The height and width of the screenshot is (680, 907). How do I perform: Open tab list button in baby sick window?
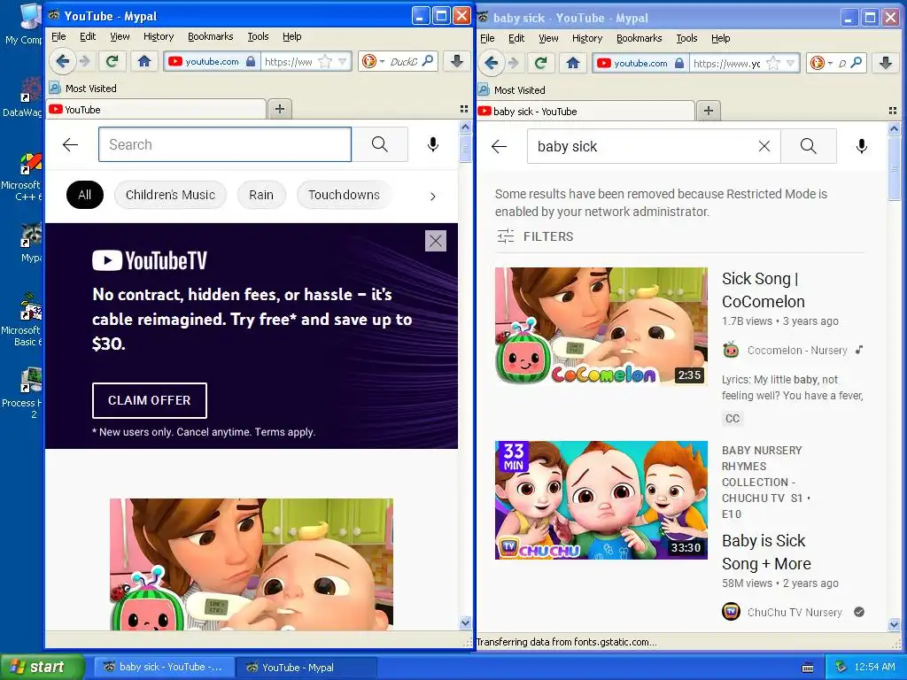point(893,111)
